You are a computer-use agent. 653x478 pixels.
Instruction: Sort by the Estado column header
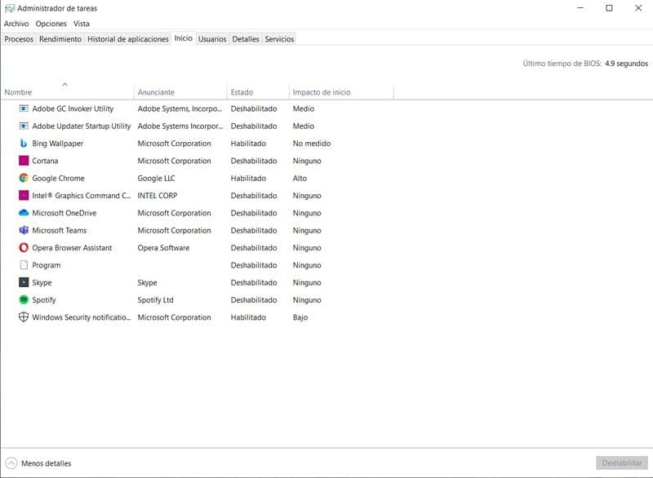click(258, 92)
